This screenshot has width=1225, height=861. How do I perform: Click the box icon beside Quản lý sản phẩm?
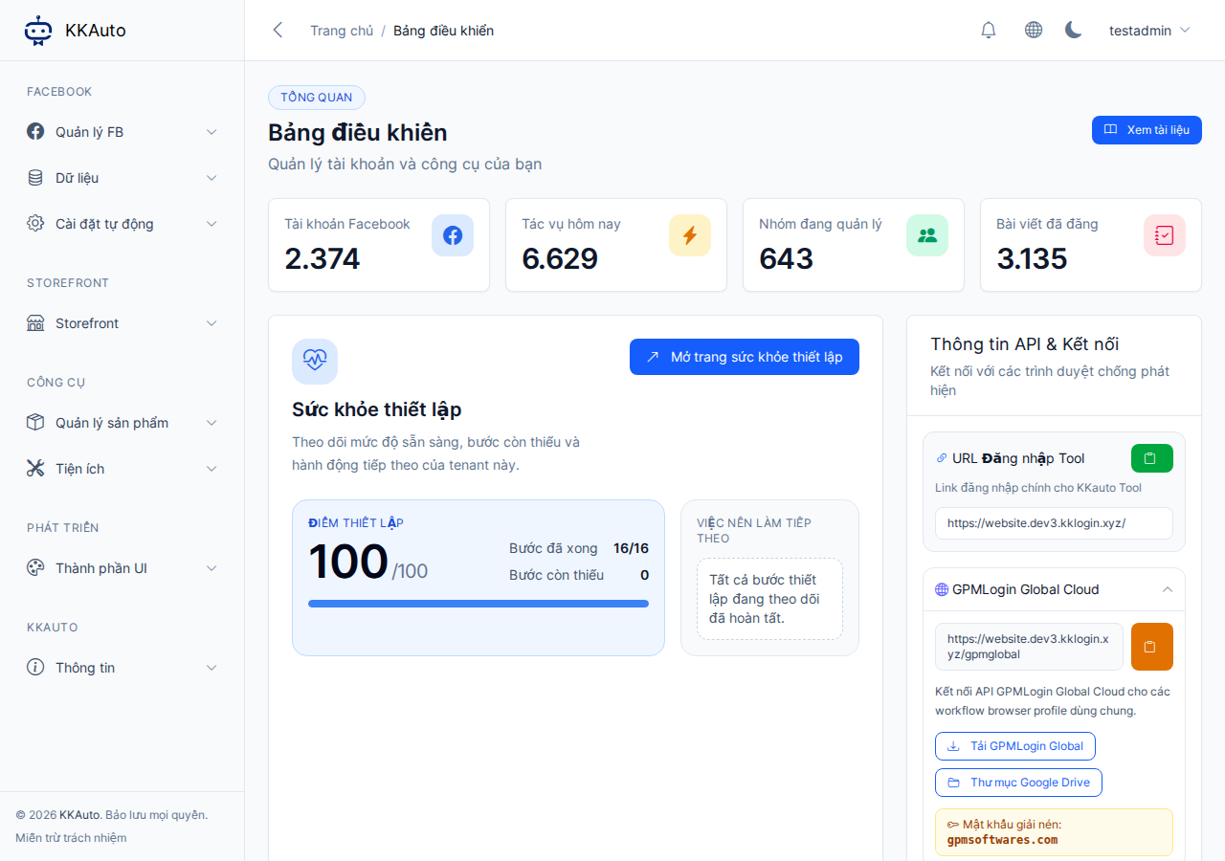35,423
